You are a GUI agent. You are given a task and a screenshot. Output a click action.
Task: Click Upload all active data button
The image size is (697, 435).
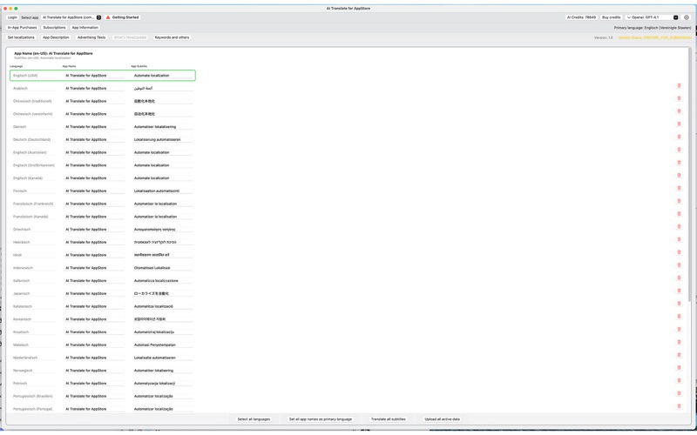[x=443, y=419]
